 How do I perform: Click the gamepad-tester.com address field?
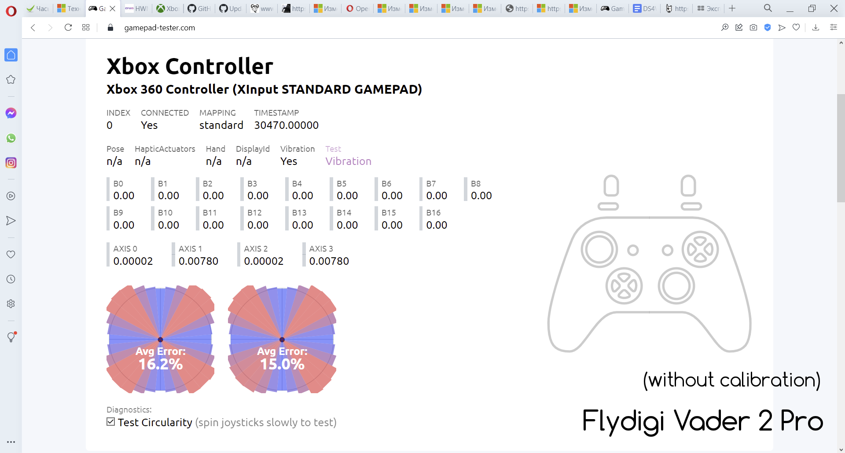pos(159,28)
